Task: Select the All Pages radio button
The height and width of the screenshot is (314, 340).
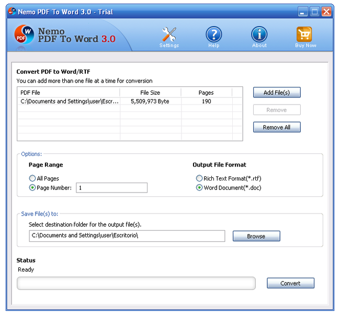Action: (x=32, y=178)
